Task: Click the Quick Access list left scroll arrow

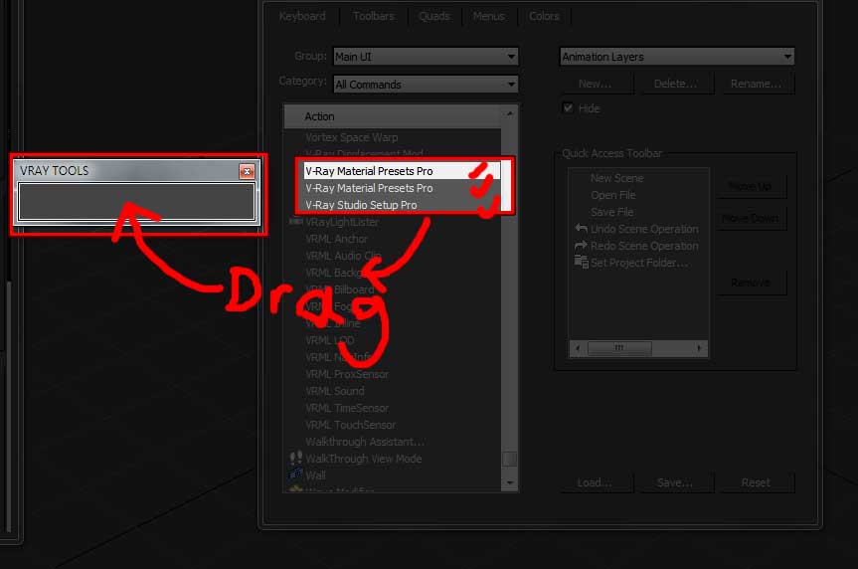Action: (578, 348)
